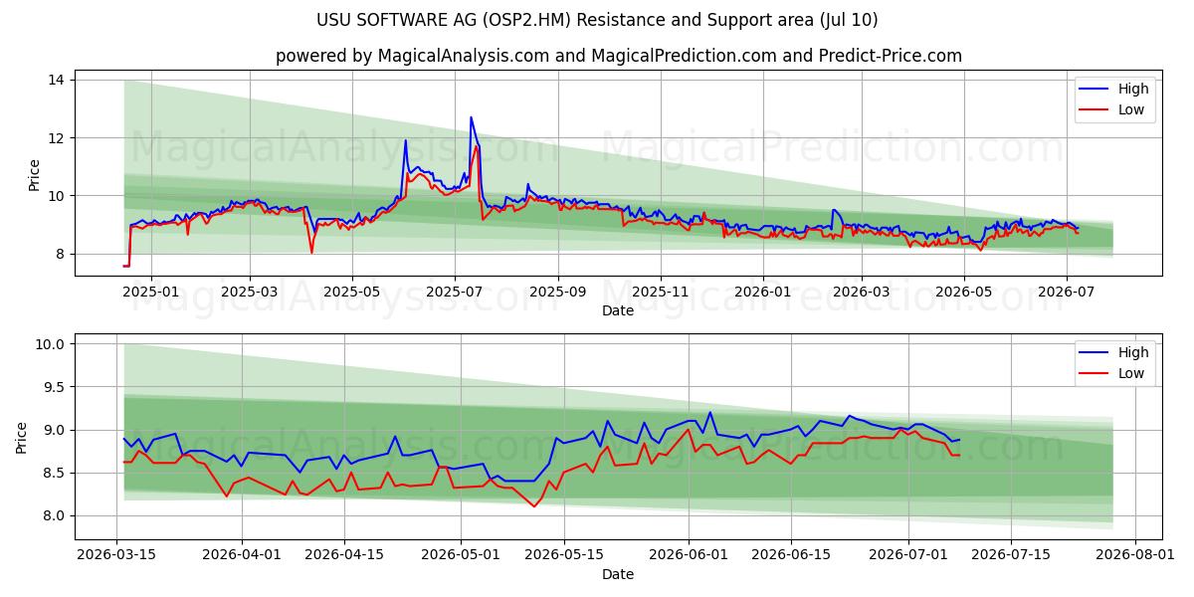
Task: Click the July 2025 price spike peak
Action: (x=472, y=117)
